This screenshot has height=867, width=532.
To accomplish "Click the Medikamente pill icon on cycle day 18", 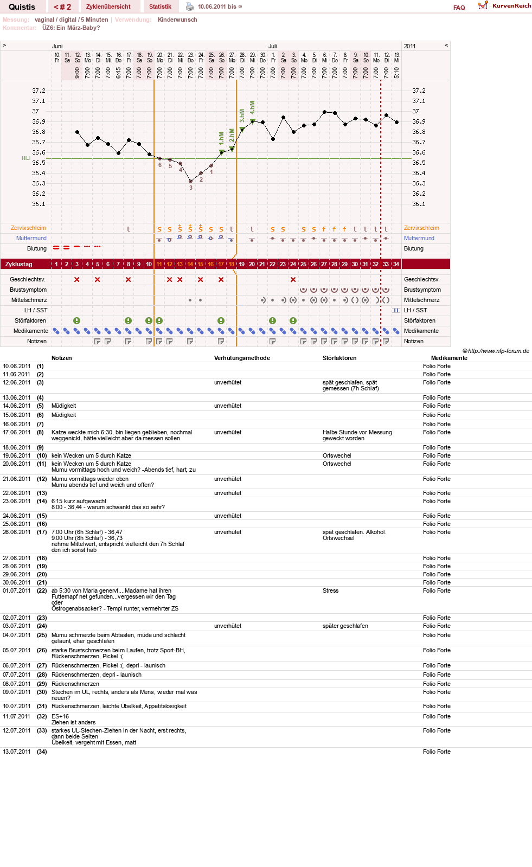I will click(232, 331).
